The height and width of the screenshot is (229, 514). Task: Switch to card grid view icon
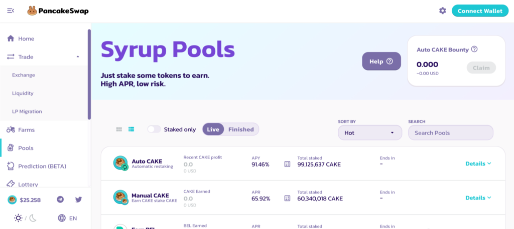tap(119, 129)
